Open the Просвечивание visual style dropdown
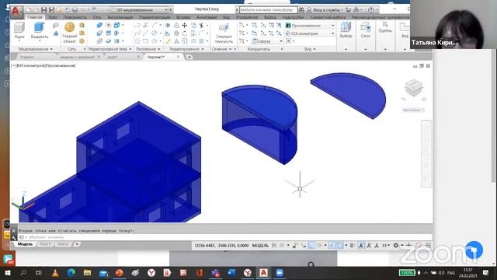 pyautogui.click(x=310, y=26)
